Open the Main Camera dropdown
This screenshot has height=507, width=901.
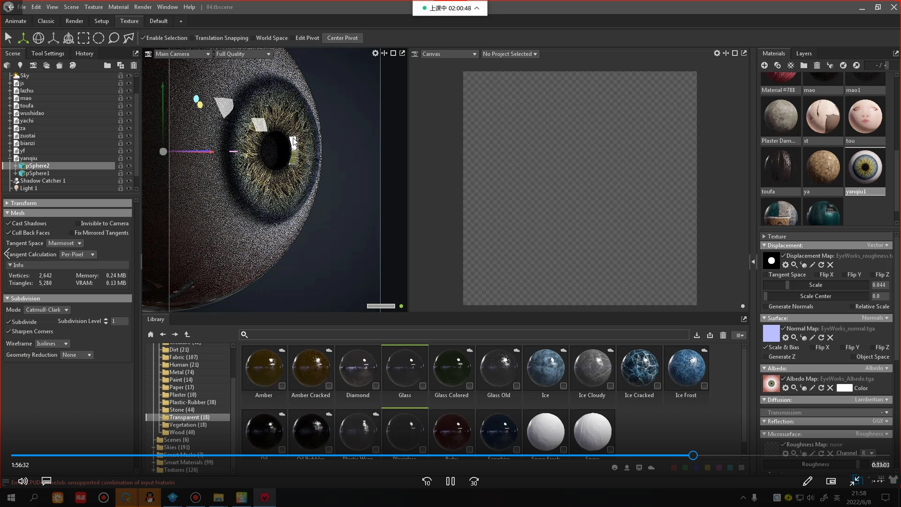(x=183, y=54)
